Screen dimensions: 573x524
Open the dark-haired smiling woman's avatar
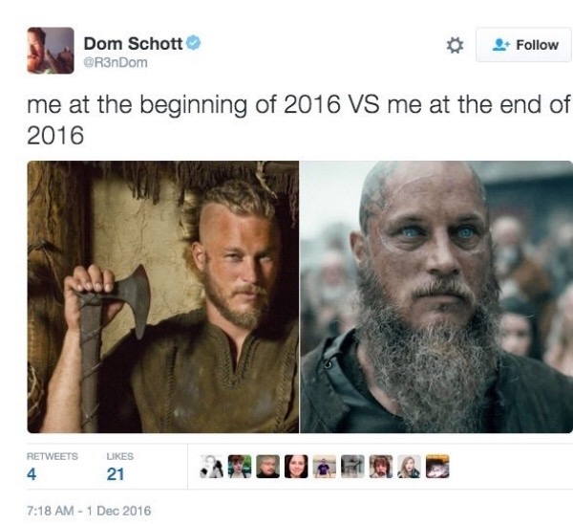[296, 467]
